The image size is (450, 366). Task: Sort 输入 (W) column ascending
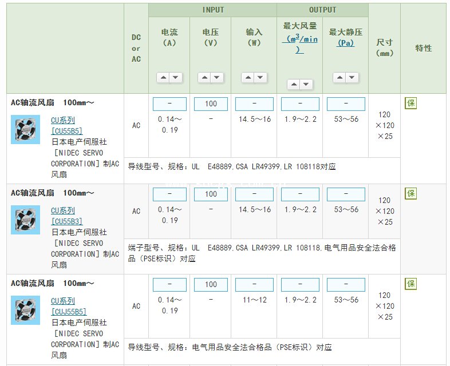[x=248, y=77]
